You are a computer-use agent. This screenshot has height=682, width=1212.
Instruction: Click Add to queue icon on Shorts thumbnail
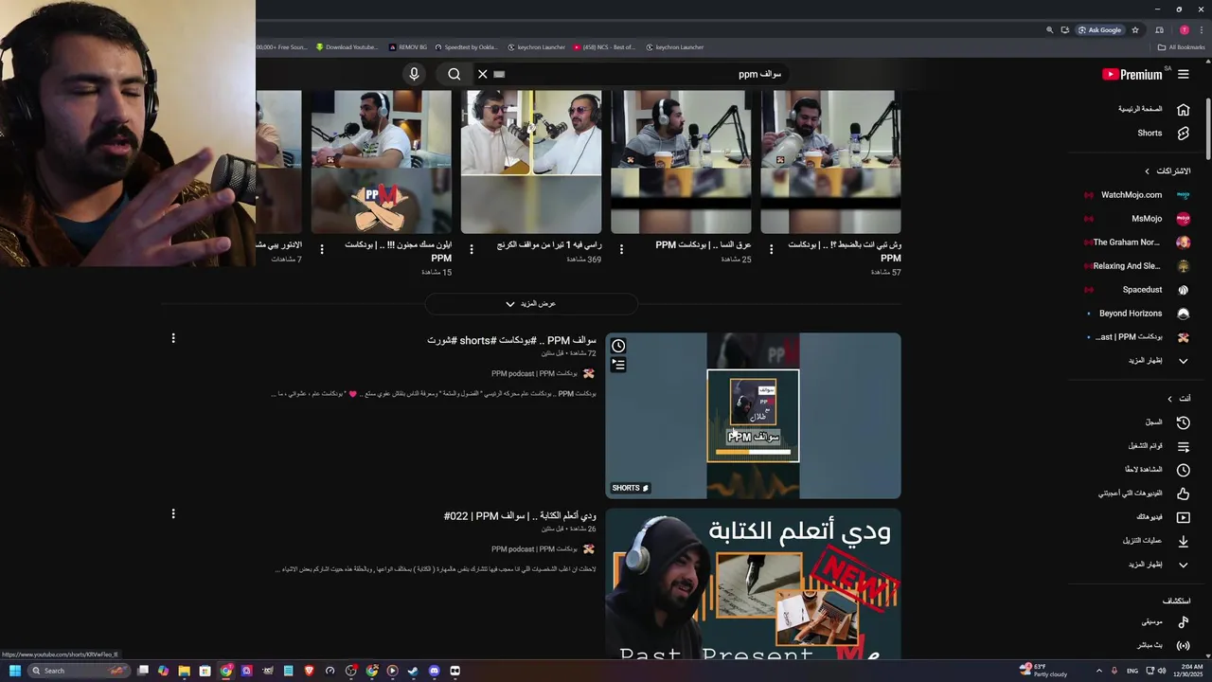pos(618,364)
